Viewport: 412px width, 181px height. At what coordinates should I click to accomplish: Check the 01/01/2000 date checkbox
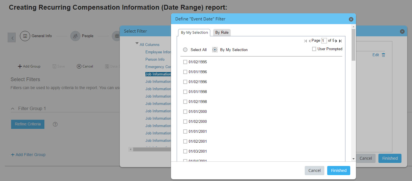(x=185, y=111)
